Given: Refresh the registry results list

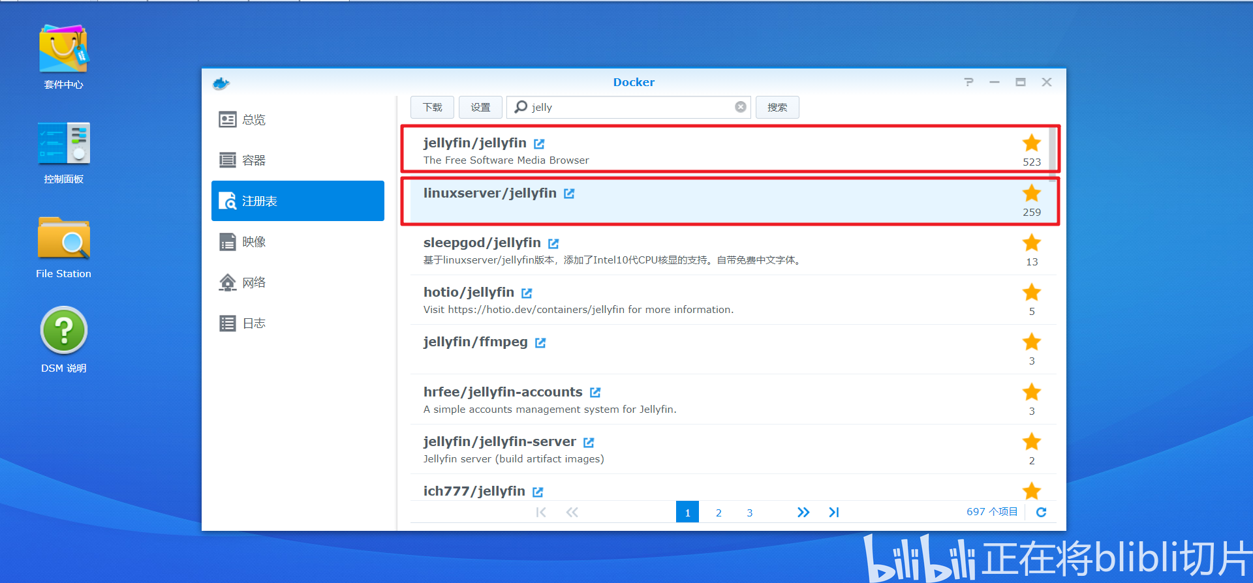Looking at the screenshot, I should [1041, 512].
